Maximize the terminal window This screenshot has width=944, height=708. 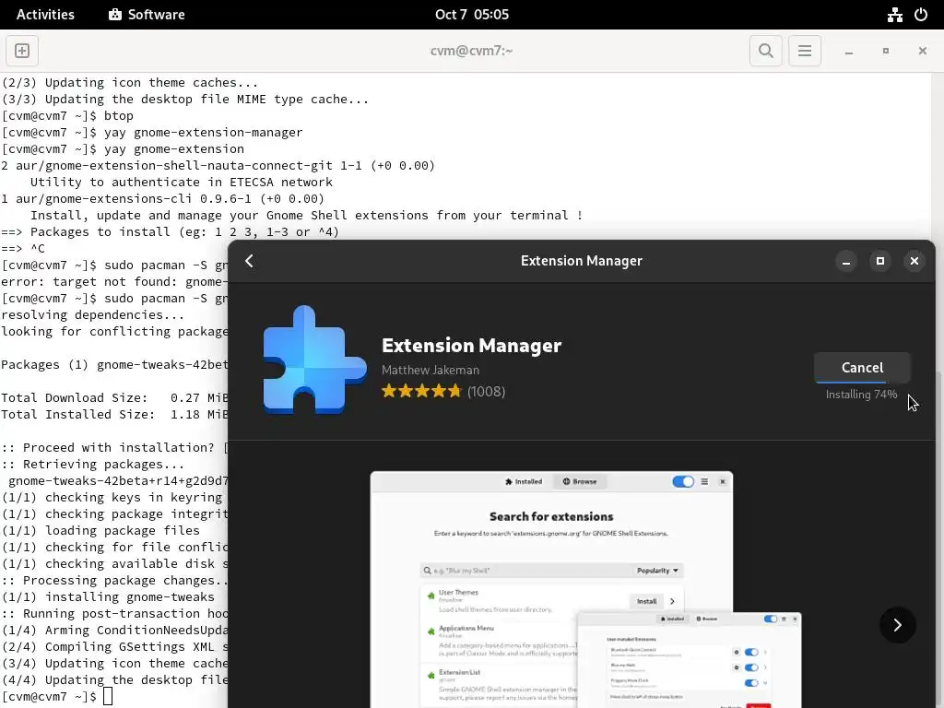(x=886, y=52)
